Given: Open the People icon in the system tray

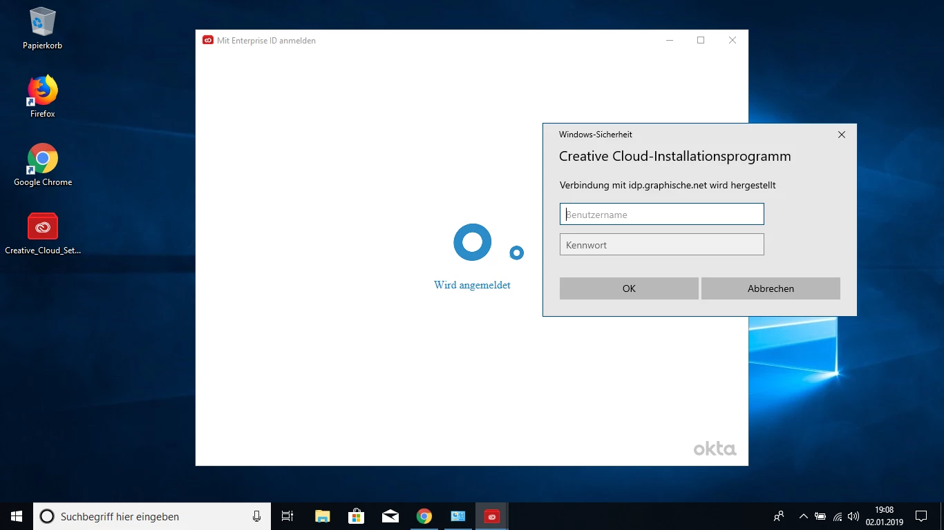Looking at the screenshot, I should point(779,516).
